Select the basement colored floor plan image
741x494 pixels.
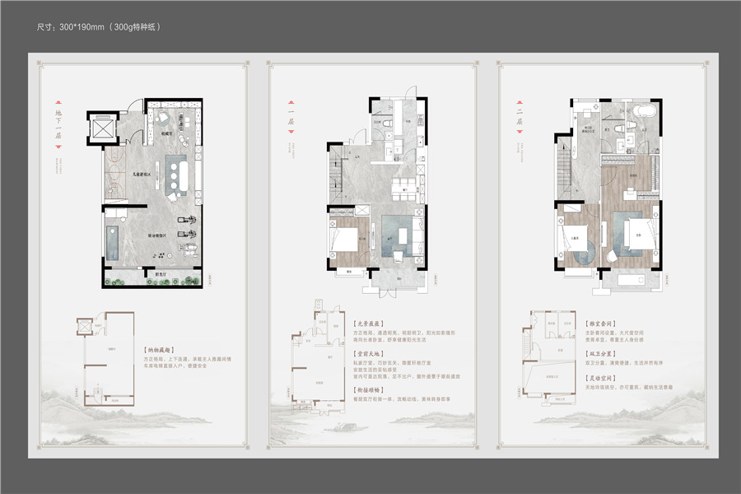coord(145,193)
